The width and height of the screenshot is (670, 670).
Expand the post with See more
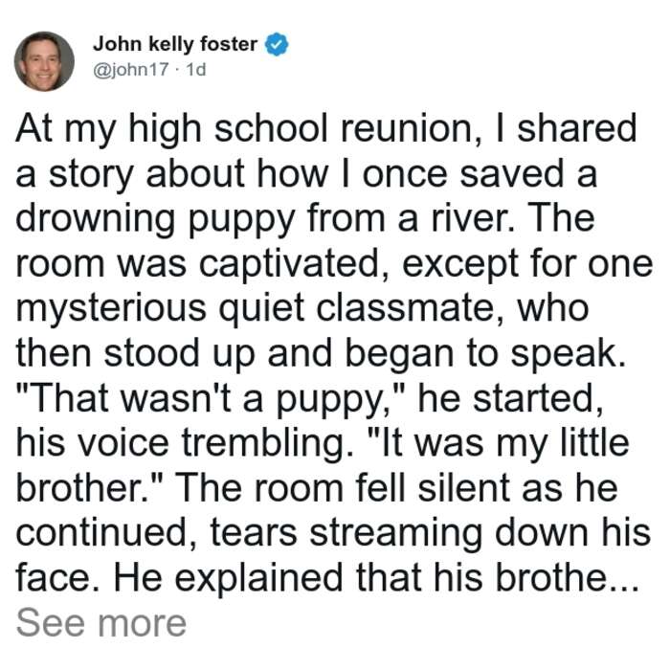click(101, 623)
